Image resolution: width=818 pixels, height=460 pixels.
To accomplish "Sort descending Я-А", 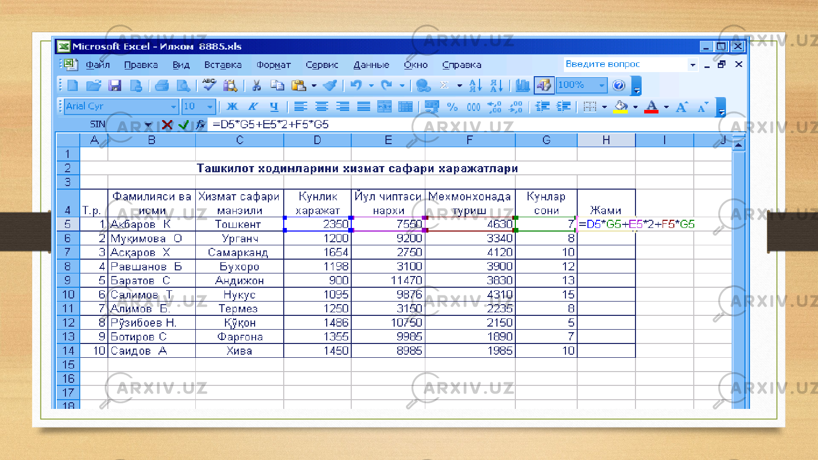I will click(x=496, y=85).
